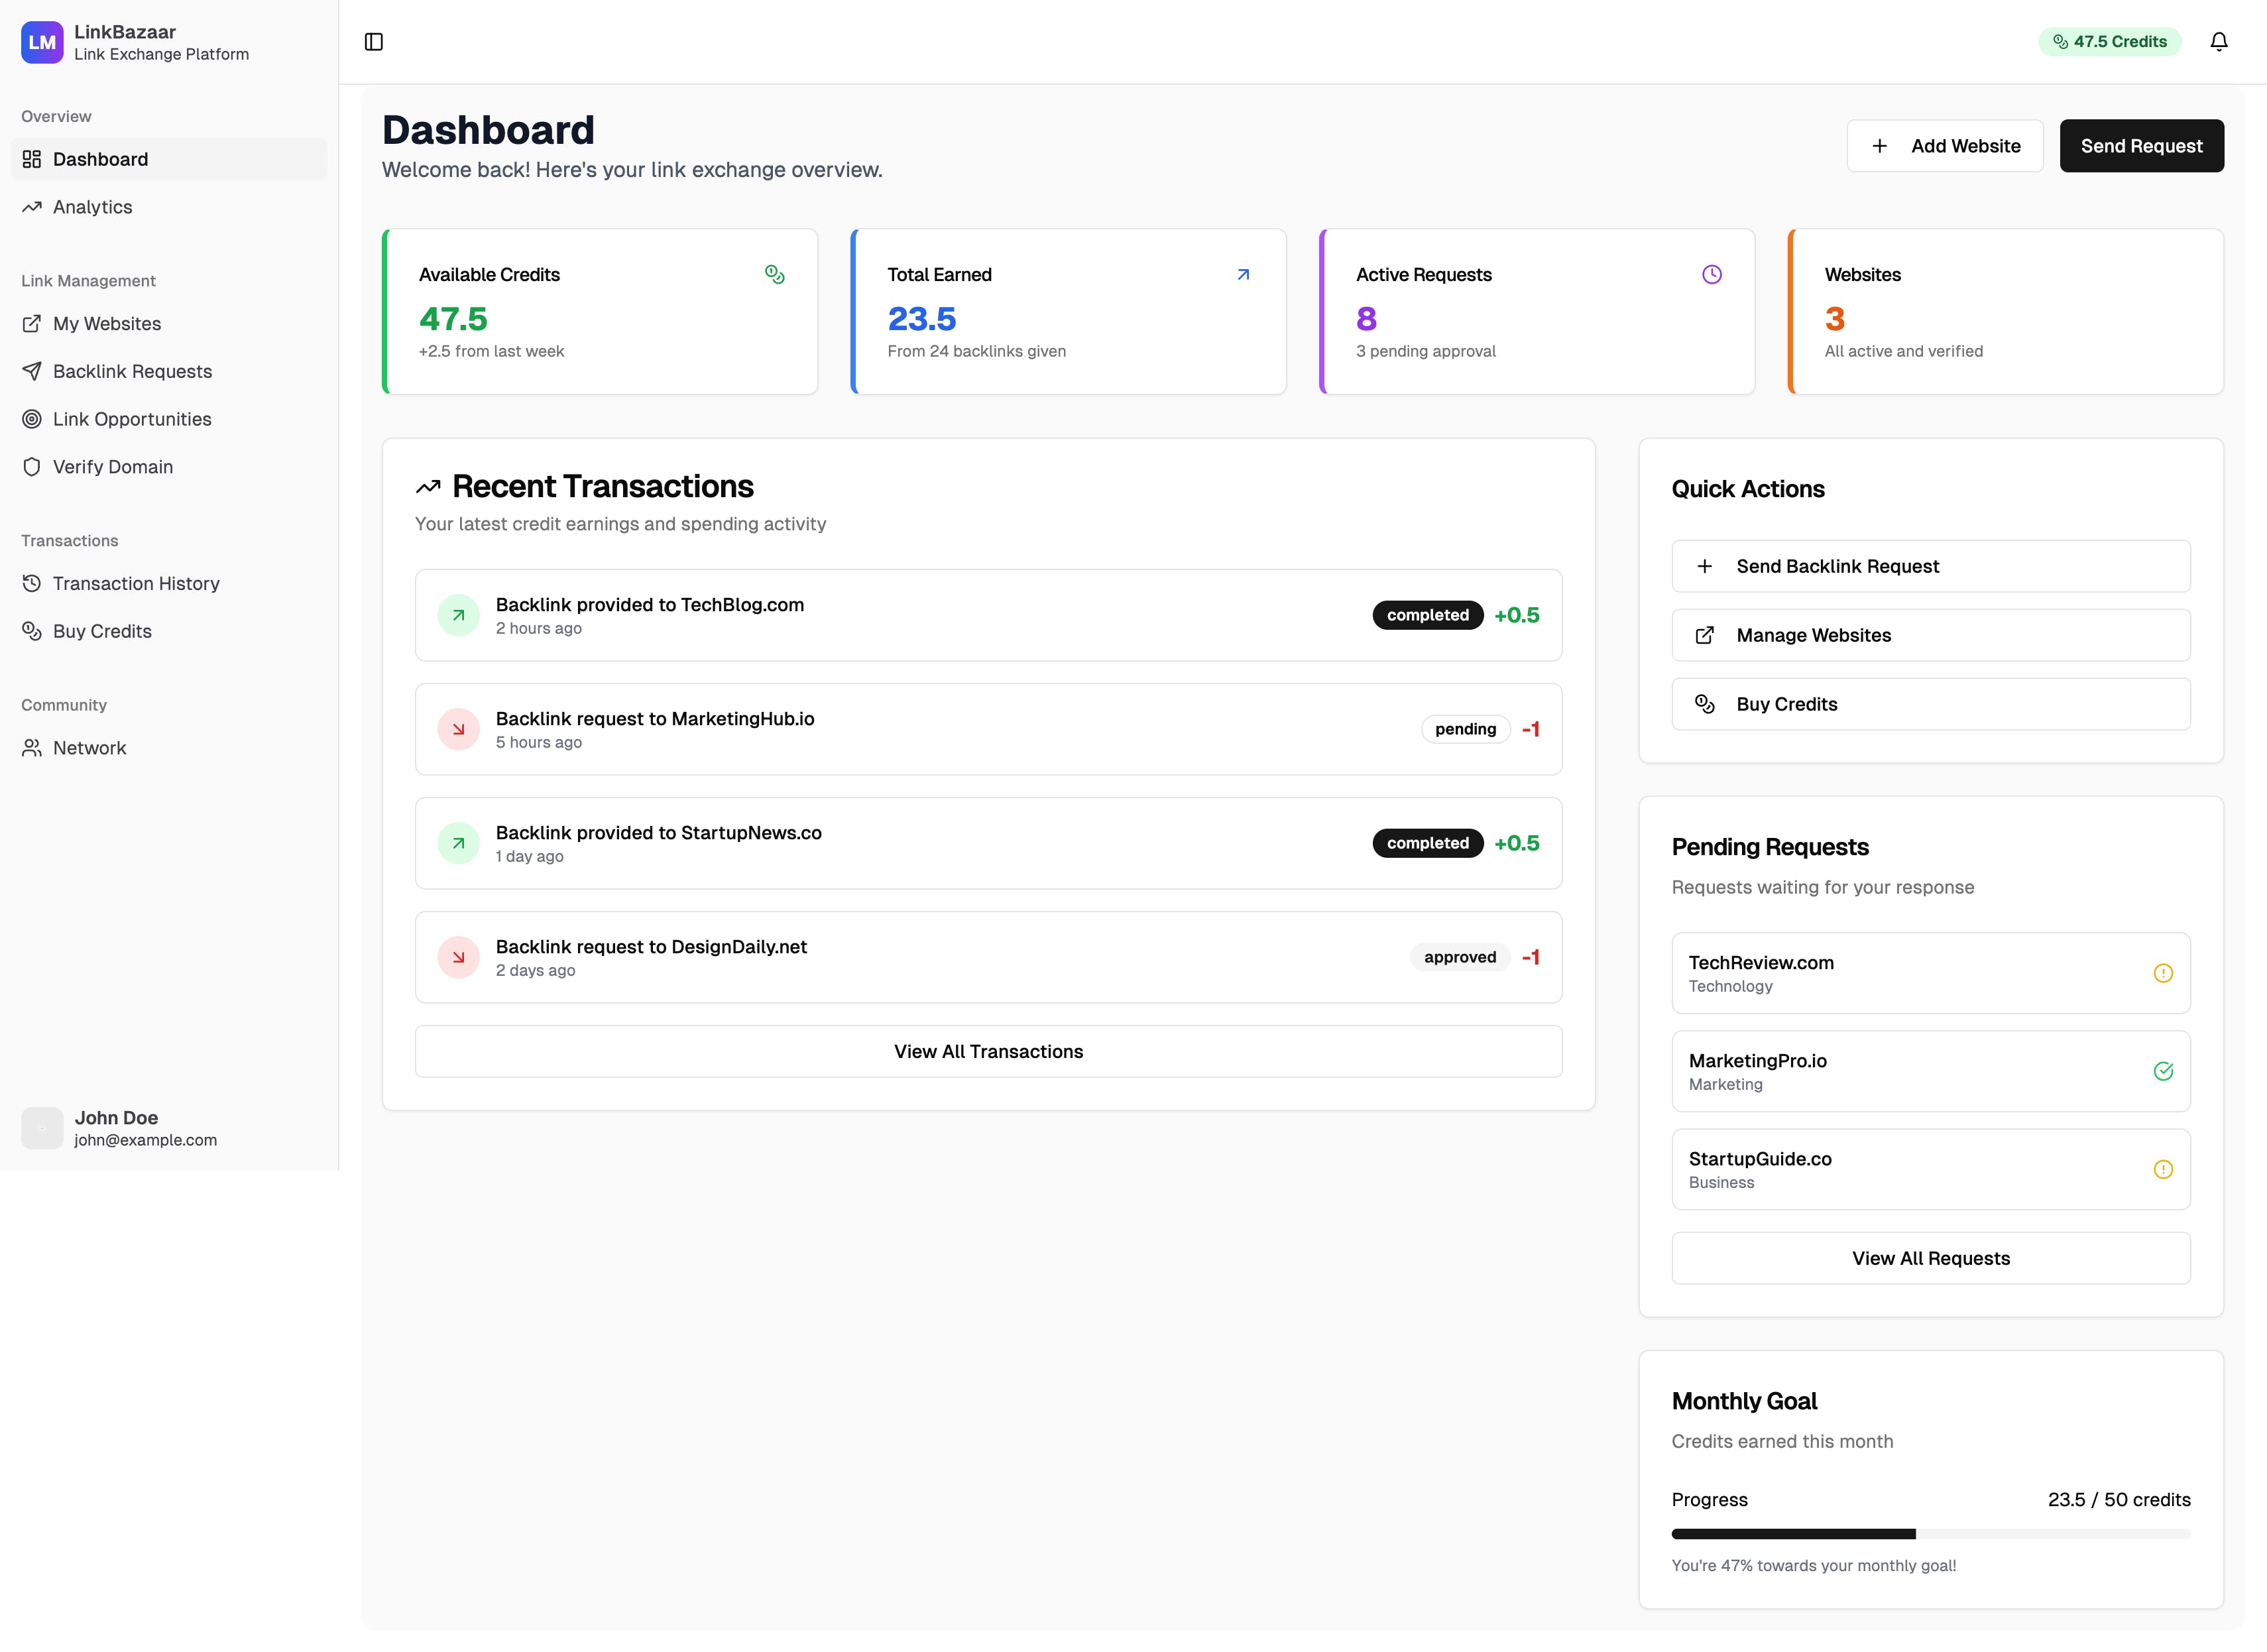Click John Doe's avatar
The width and height of the screenshot is (2267, 1652).
coord(42,1127)
